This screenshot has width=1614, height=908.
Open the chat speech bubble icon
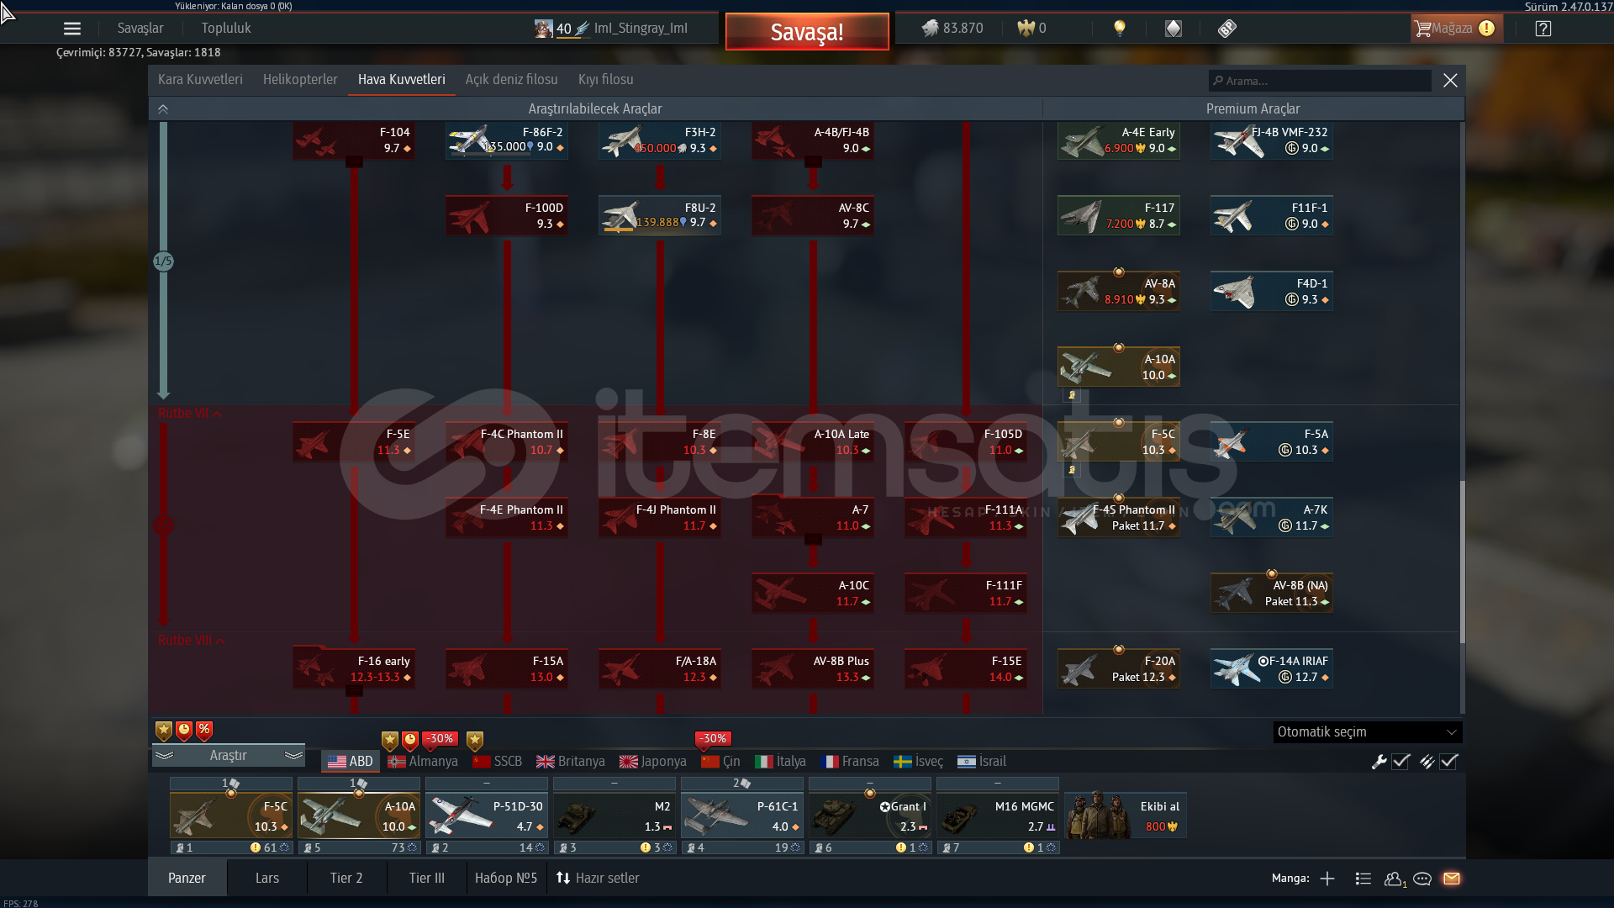1422,879
